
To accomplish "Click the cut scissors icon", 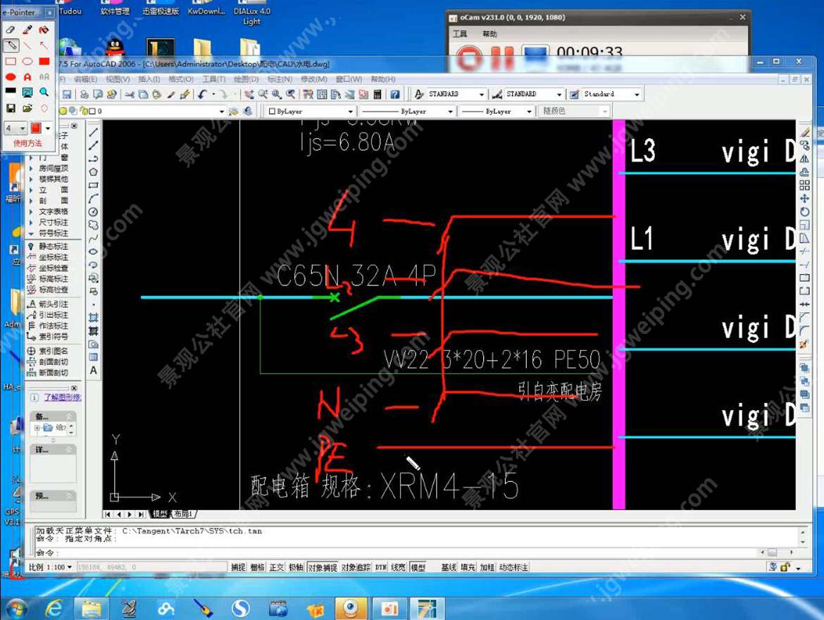I will coord(130,94).
